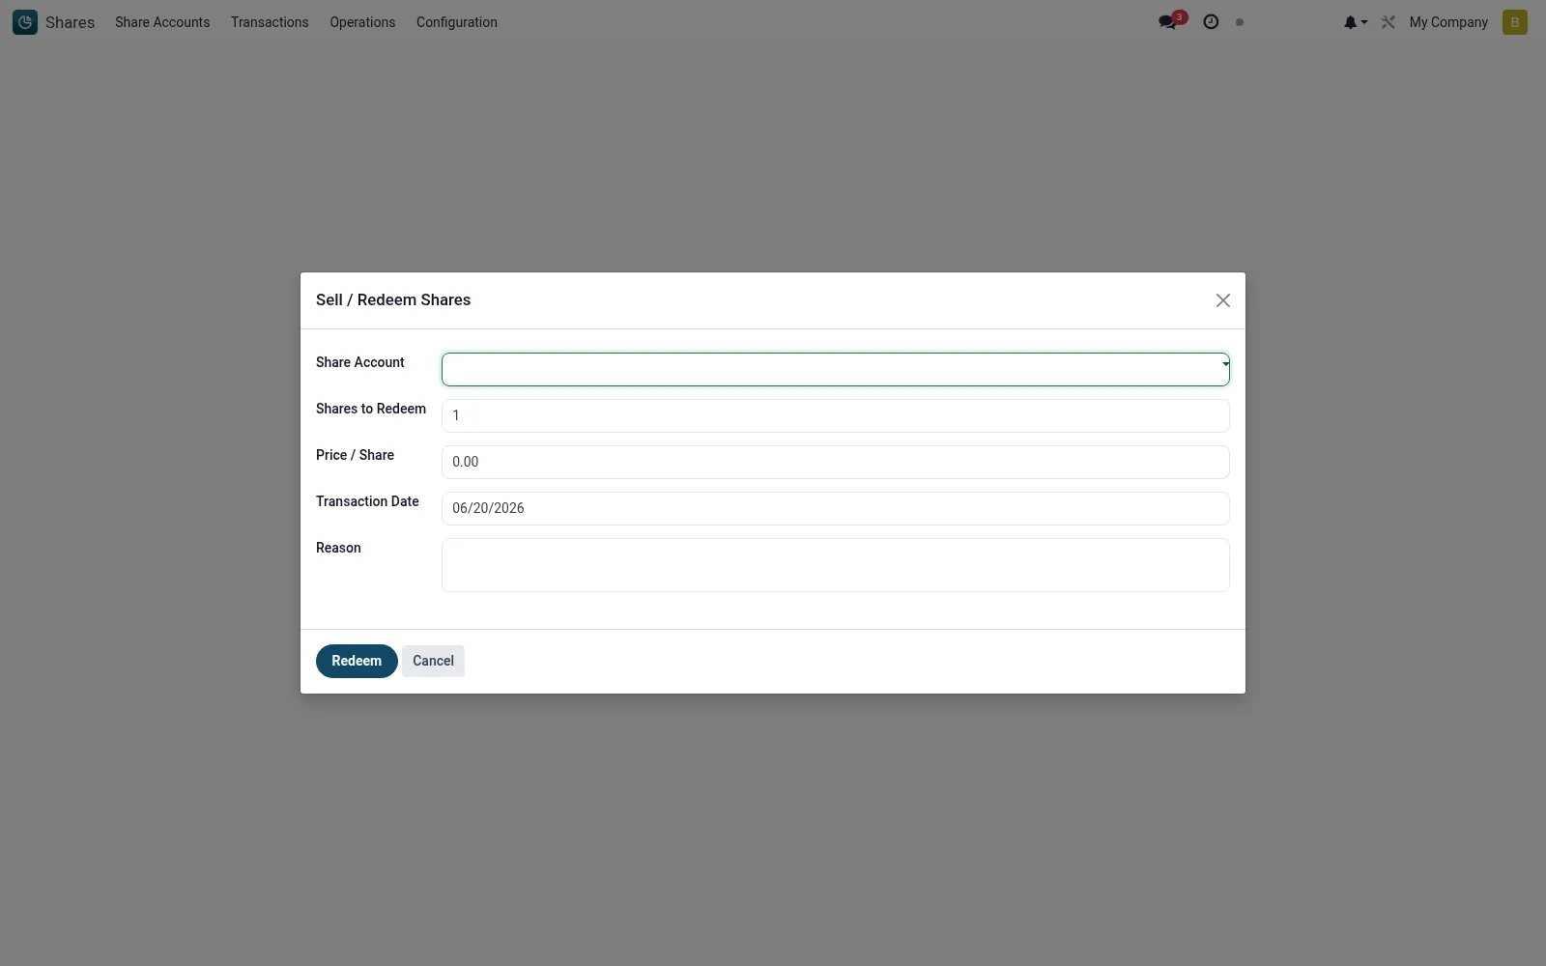Click the gray status dot indicator
This screenshot has height=966, width=1546.
tap(1240, 22)
